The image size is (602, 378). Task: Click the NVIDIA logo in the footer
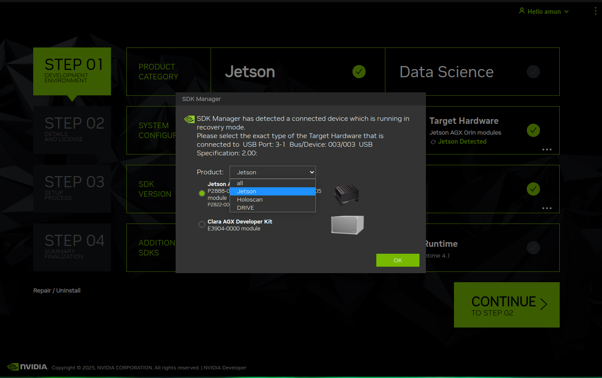point(28,367)
